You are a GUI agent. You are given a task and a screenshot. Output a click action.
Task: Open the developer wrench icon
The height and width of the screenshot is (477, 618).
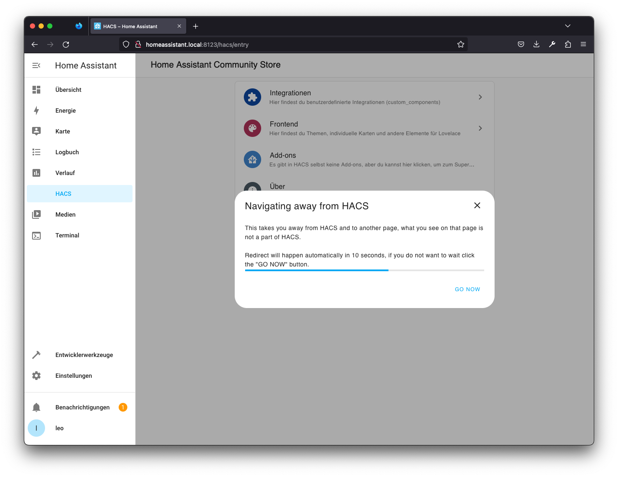tap(552, 44)
